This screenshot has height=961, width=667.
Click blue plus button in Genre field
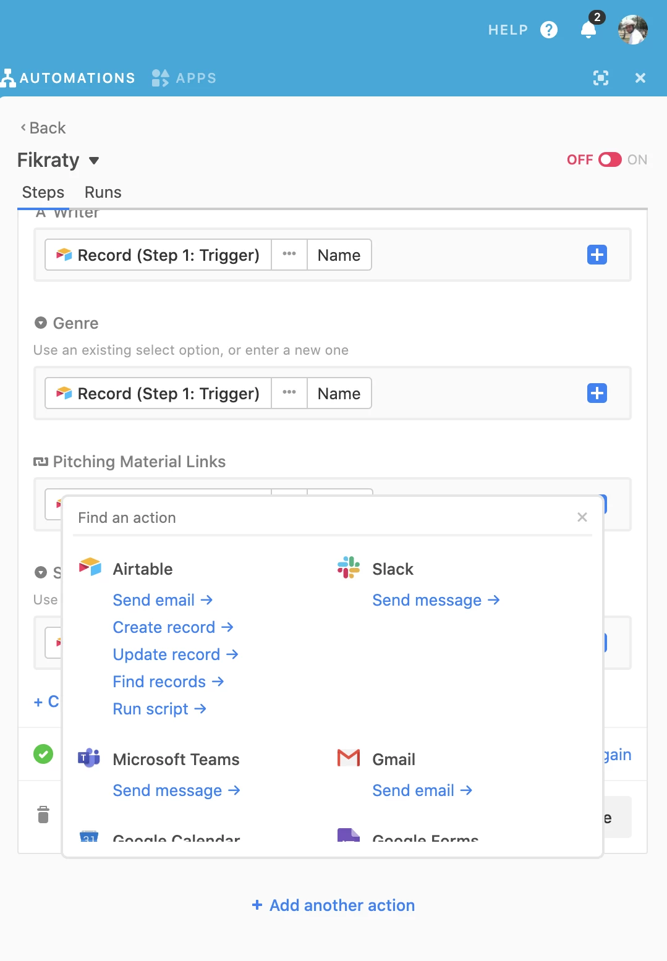[x=597, y=393]
